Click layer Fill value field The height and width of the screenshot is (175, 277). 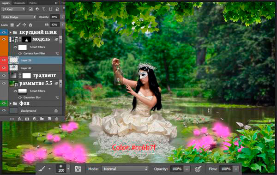click(x=55, y=25)
